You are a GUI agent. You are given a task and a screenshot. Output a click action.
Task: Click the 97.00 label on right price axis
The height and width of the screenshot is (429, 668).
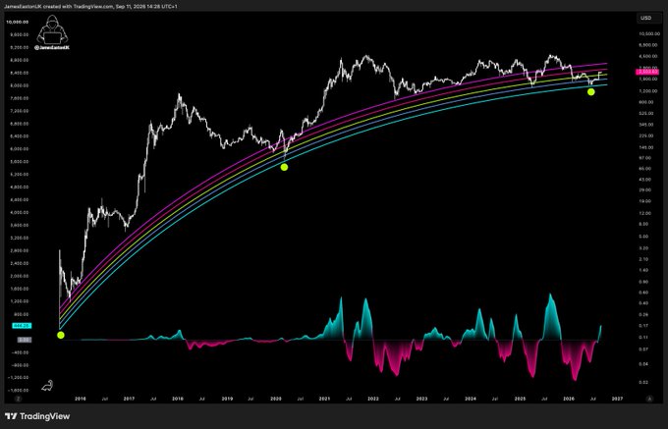point(647,157)
